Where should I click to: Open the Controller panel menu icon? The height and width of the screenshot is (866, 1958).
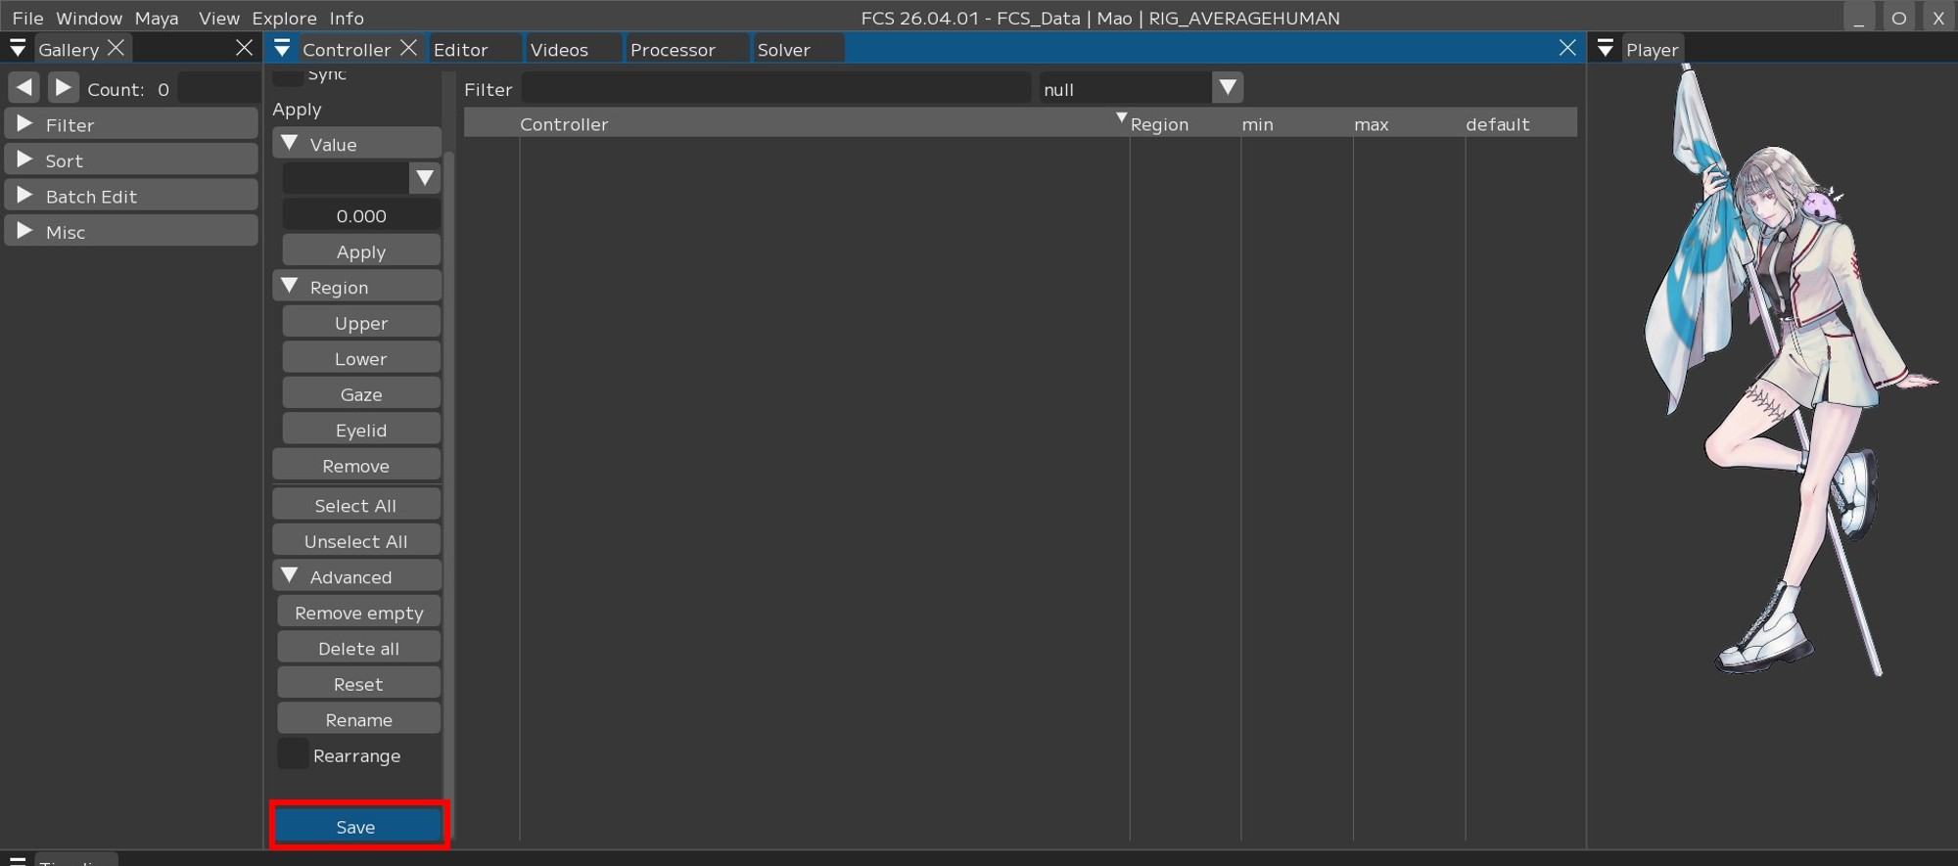coord(282,49)
